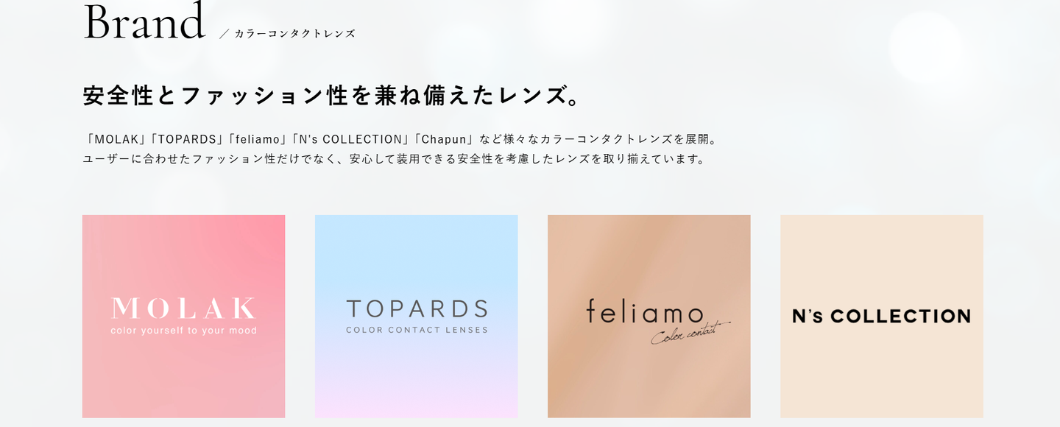Click the large 'Brand' heading
This screenshot has width=1060, height=427.
[x=144, y=21]
